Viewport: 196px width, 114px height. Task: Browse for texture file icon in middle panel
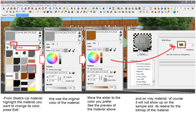click(70, 73)
